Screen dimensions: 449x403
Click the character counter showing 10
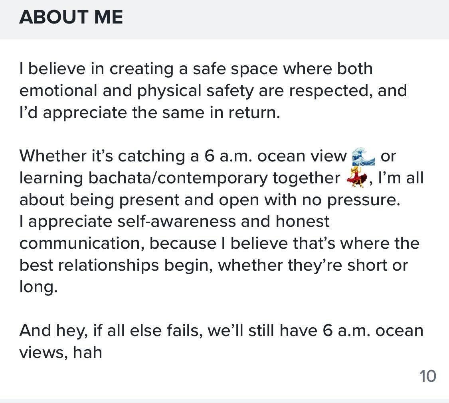coord(427,376)
